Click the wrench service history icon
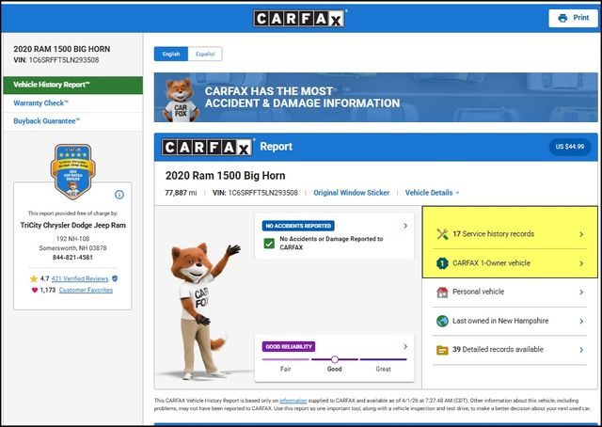Viewport: 602px width, 427px height. tap(442, 234)
